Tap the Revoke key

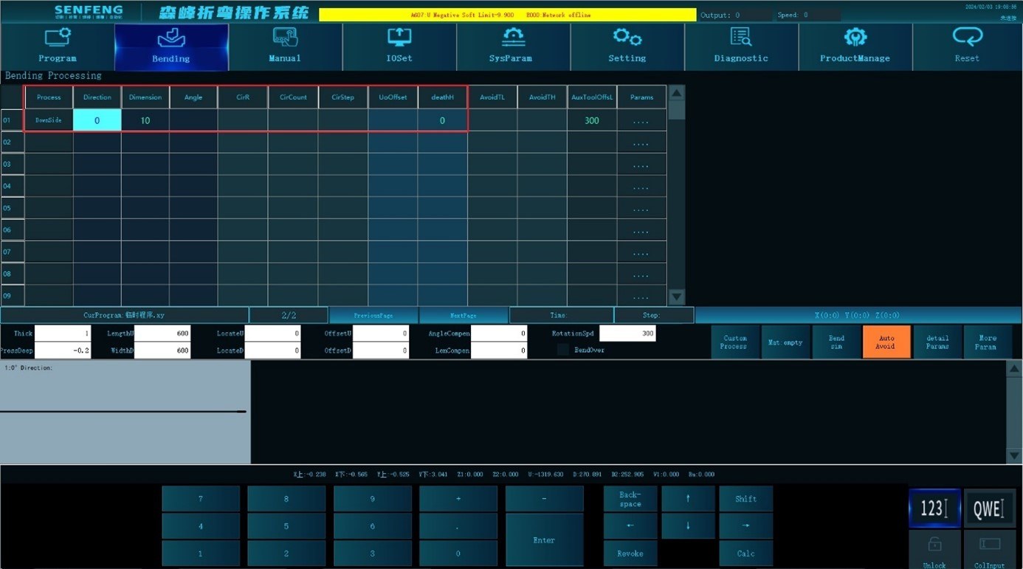pos(630,554)
